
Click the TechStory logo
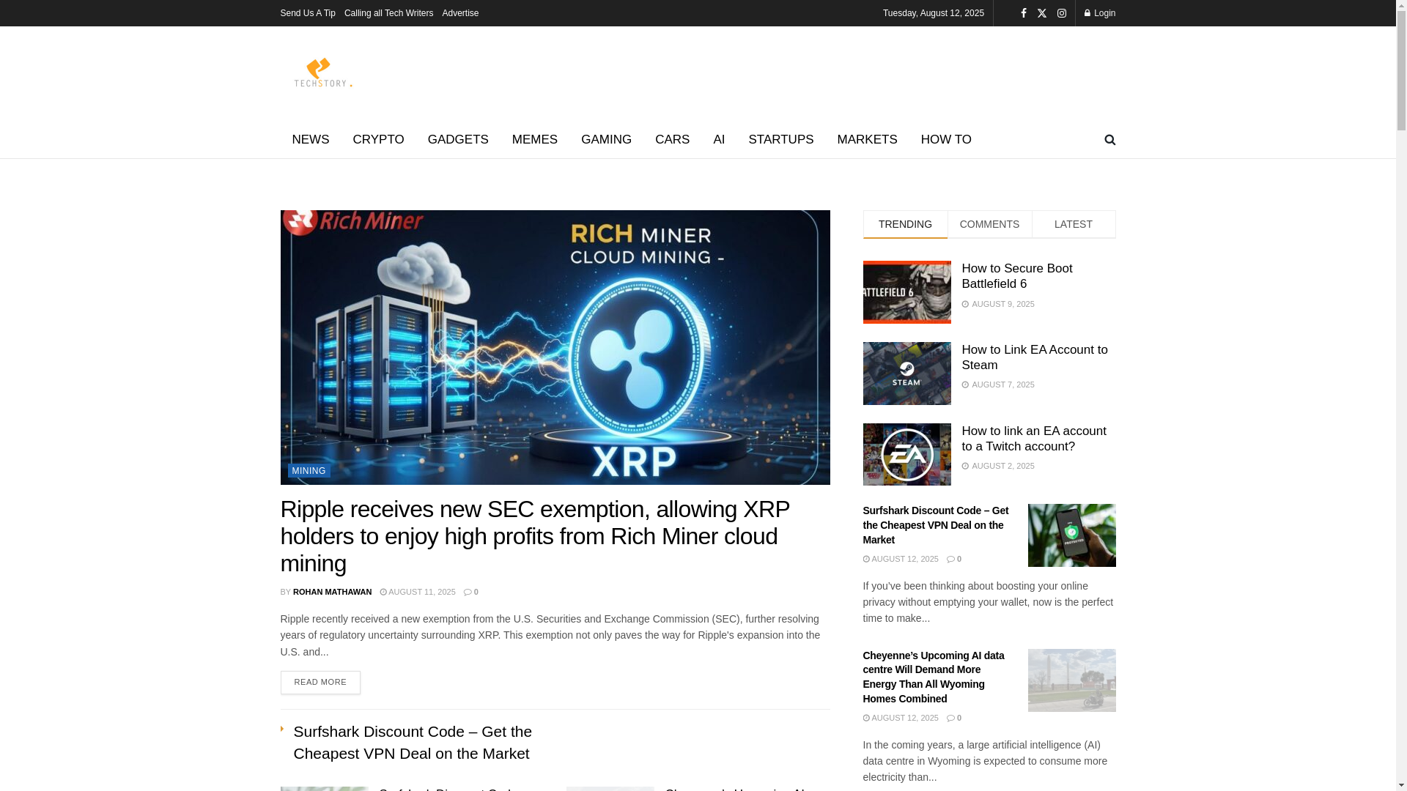point(323,72)
